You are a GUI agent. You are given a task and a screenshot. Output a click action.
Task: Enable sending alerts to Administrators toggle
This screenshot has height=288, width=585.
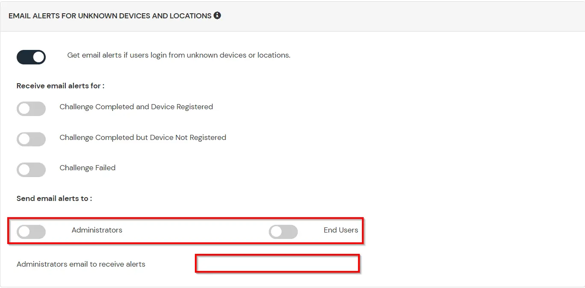tap(31, 232)
